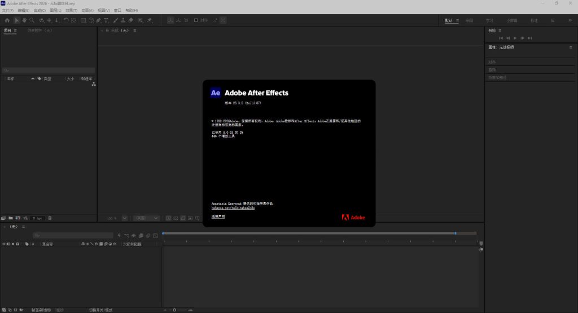Open the behance.net link in About dialog

(233, 208)
